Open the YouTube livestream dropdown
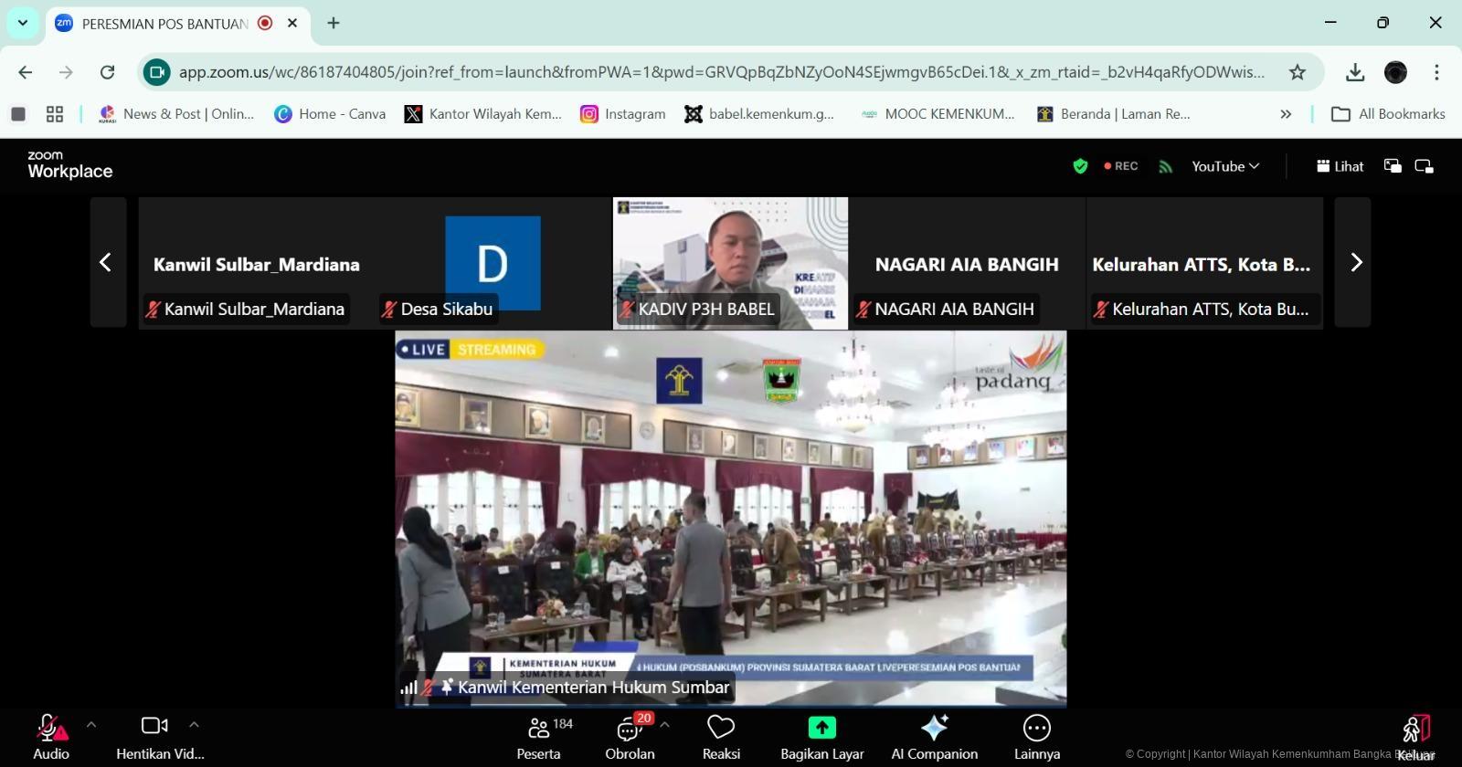 tap(1224, 166)
